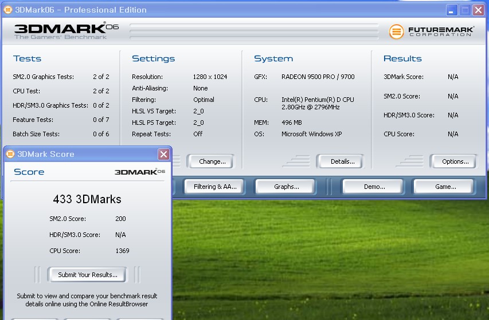The width and height of the screenshot is (489, 320).
Task: Click the HLSL VS Target value 2_0
Action: click(x=198, y=112)
